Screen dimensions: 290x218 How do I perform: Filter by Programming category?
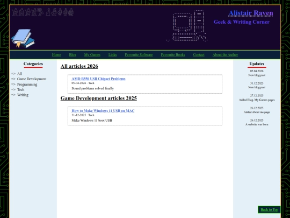pyautogui.click(x=27, y=85)
